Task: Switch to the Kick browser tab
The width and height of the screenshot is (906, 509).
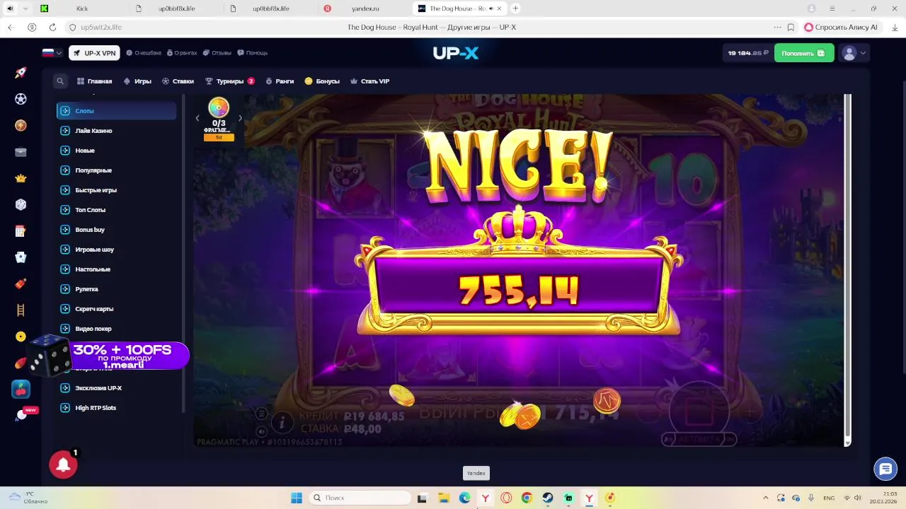Action: coord(81,8)
